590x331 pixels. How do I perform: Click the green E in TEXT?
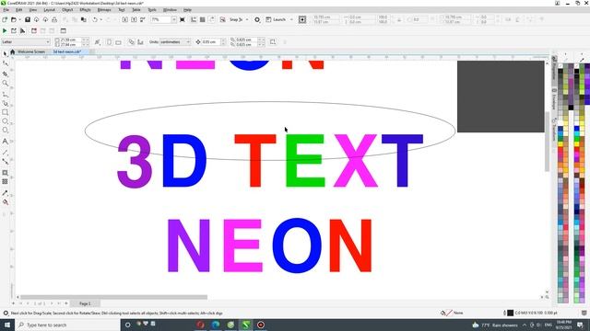click(305, 161)
